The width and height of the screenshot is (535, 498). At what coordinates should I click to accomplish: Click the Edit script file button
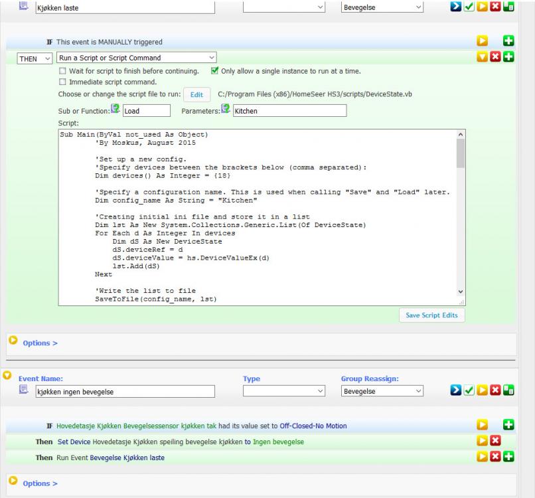pos(196,95)
